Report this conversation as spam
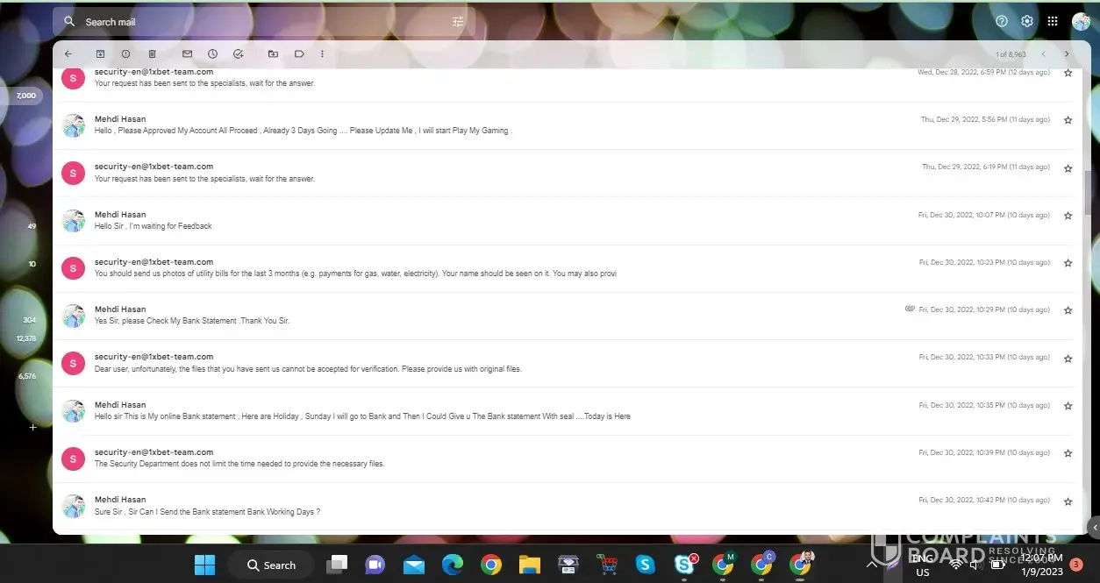 point(125,54)
